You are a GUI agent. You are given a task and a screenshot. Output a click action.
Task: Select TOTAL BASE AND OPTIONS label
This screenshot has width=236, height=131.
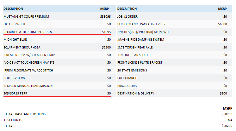pyautogui.click(x=25, y=114)
